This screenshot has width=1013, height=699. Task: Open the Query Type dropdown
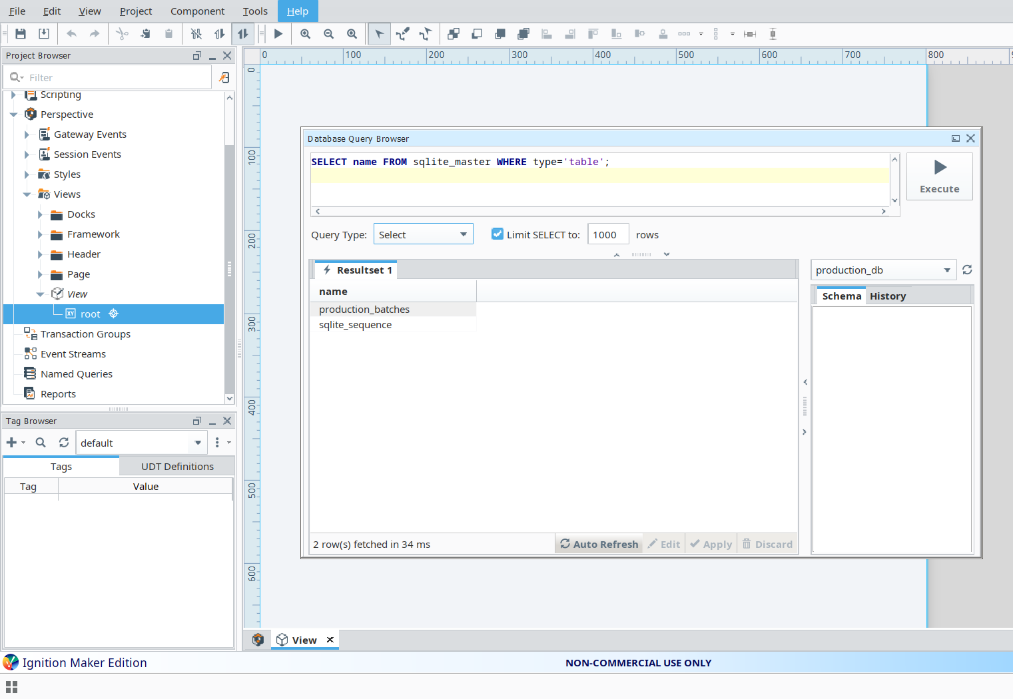tap(424, 234)
